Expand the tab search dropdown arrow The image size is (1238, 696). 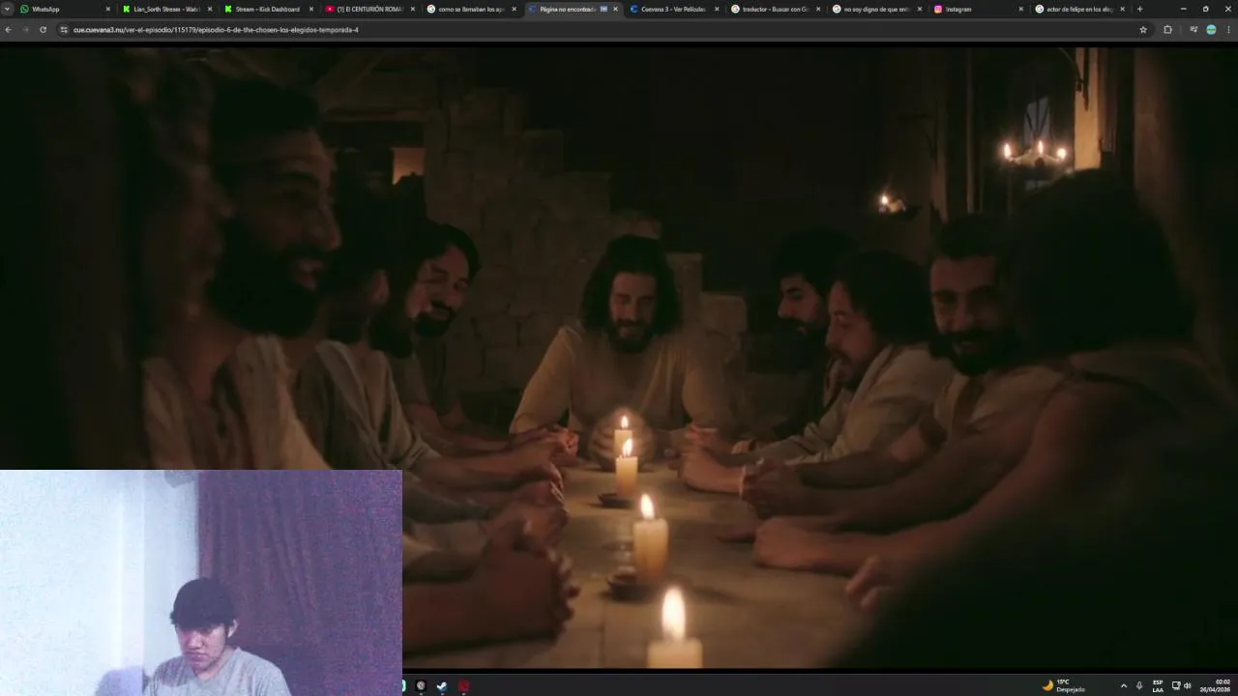pyautogui.click(x=7, y=9)
